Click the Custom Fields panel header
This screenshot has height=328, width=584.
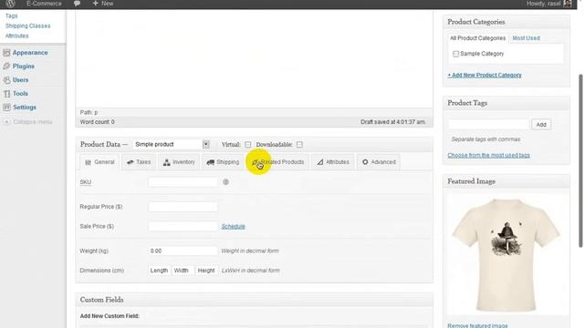[254, 300]
